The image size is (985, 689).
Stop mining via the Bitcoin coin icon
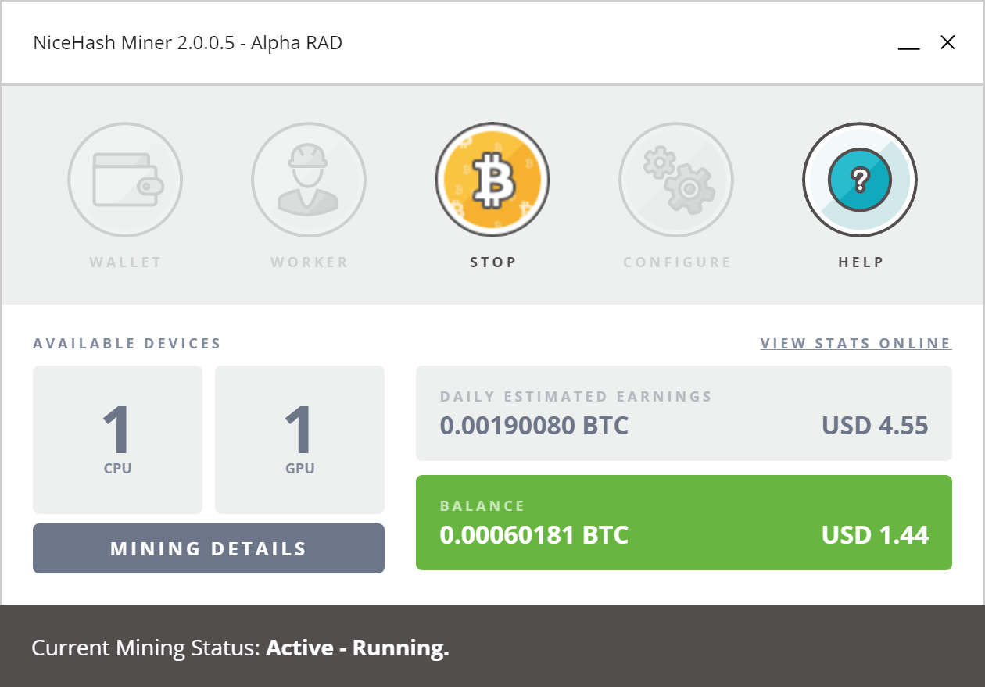tap(492, 180)
